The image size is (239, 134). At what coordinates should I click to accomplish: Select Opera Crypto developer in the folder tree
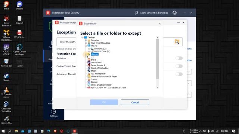(x=101, y=85)
